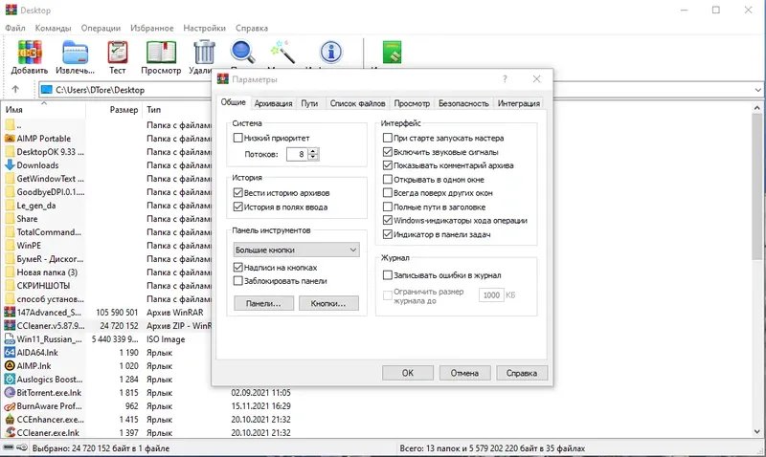Click the Просмотр (View) book icon
Image resolution: width=766 pixels, height=457 pixels.
pyautogui.click(x=161, y=53)
